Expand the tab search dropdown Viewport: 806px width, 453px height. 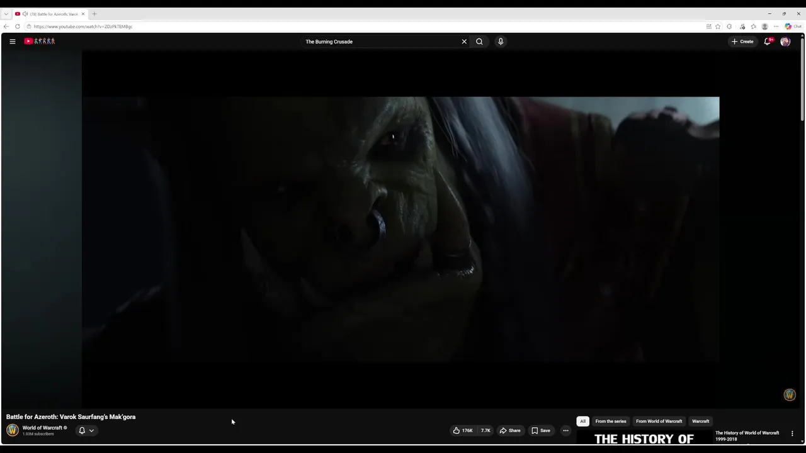coord(6,14)
